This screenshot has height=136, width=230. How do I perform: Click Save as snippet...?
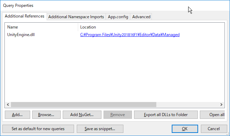(100, 129)
